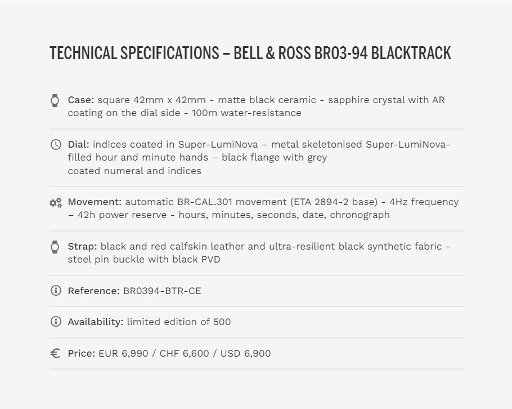The width and height of the screenshot is (512, 409).
Task: Click the Case label text
Action: click(x=81, y=100)
